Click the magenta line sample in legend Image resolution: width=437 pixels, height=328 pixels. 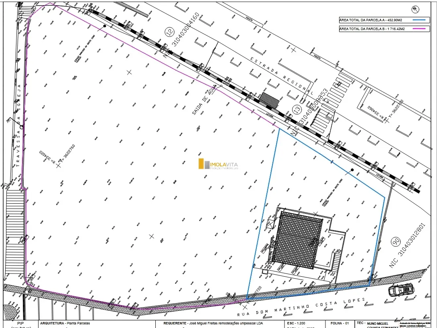(x=419, y=29)
